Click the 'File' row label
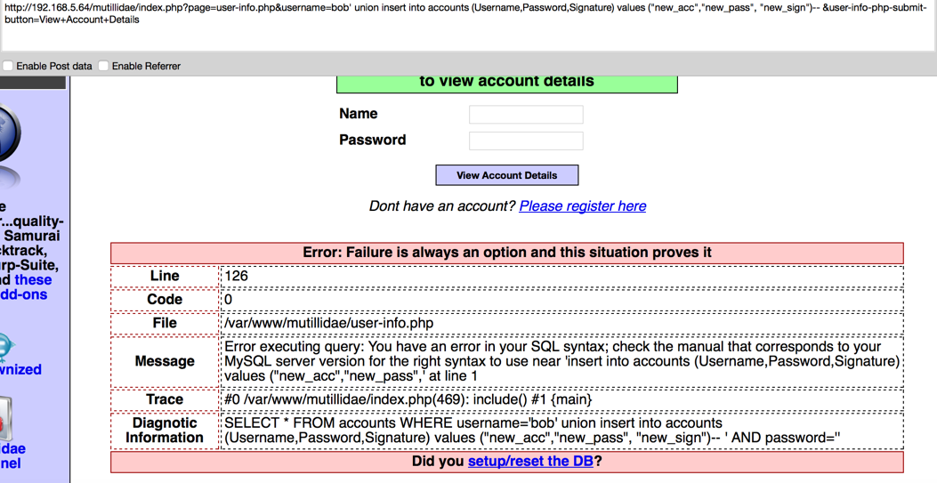This screenshot has width=937, height=483. [165, 323]
